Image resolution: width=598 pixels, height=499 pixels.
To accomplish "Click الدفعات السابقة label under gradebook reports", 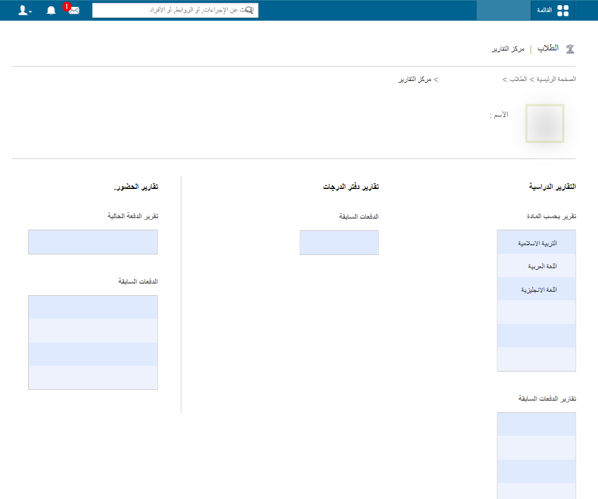I will [x=358, y=216].
